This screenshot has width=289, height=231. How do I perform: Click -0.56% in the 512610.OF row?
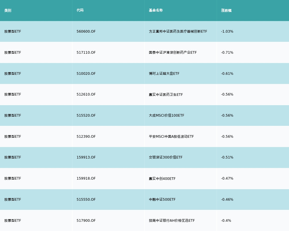pyautogui.click(x=227, y=94)
